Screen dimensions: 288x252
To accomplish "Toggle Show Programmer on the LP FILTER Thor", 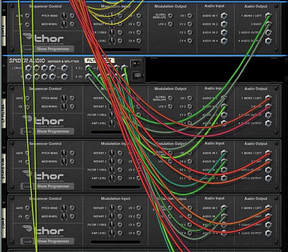I will (x=27, y=131).
